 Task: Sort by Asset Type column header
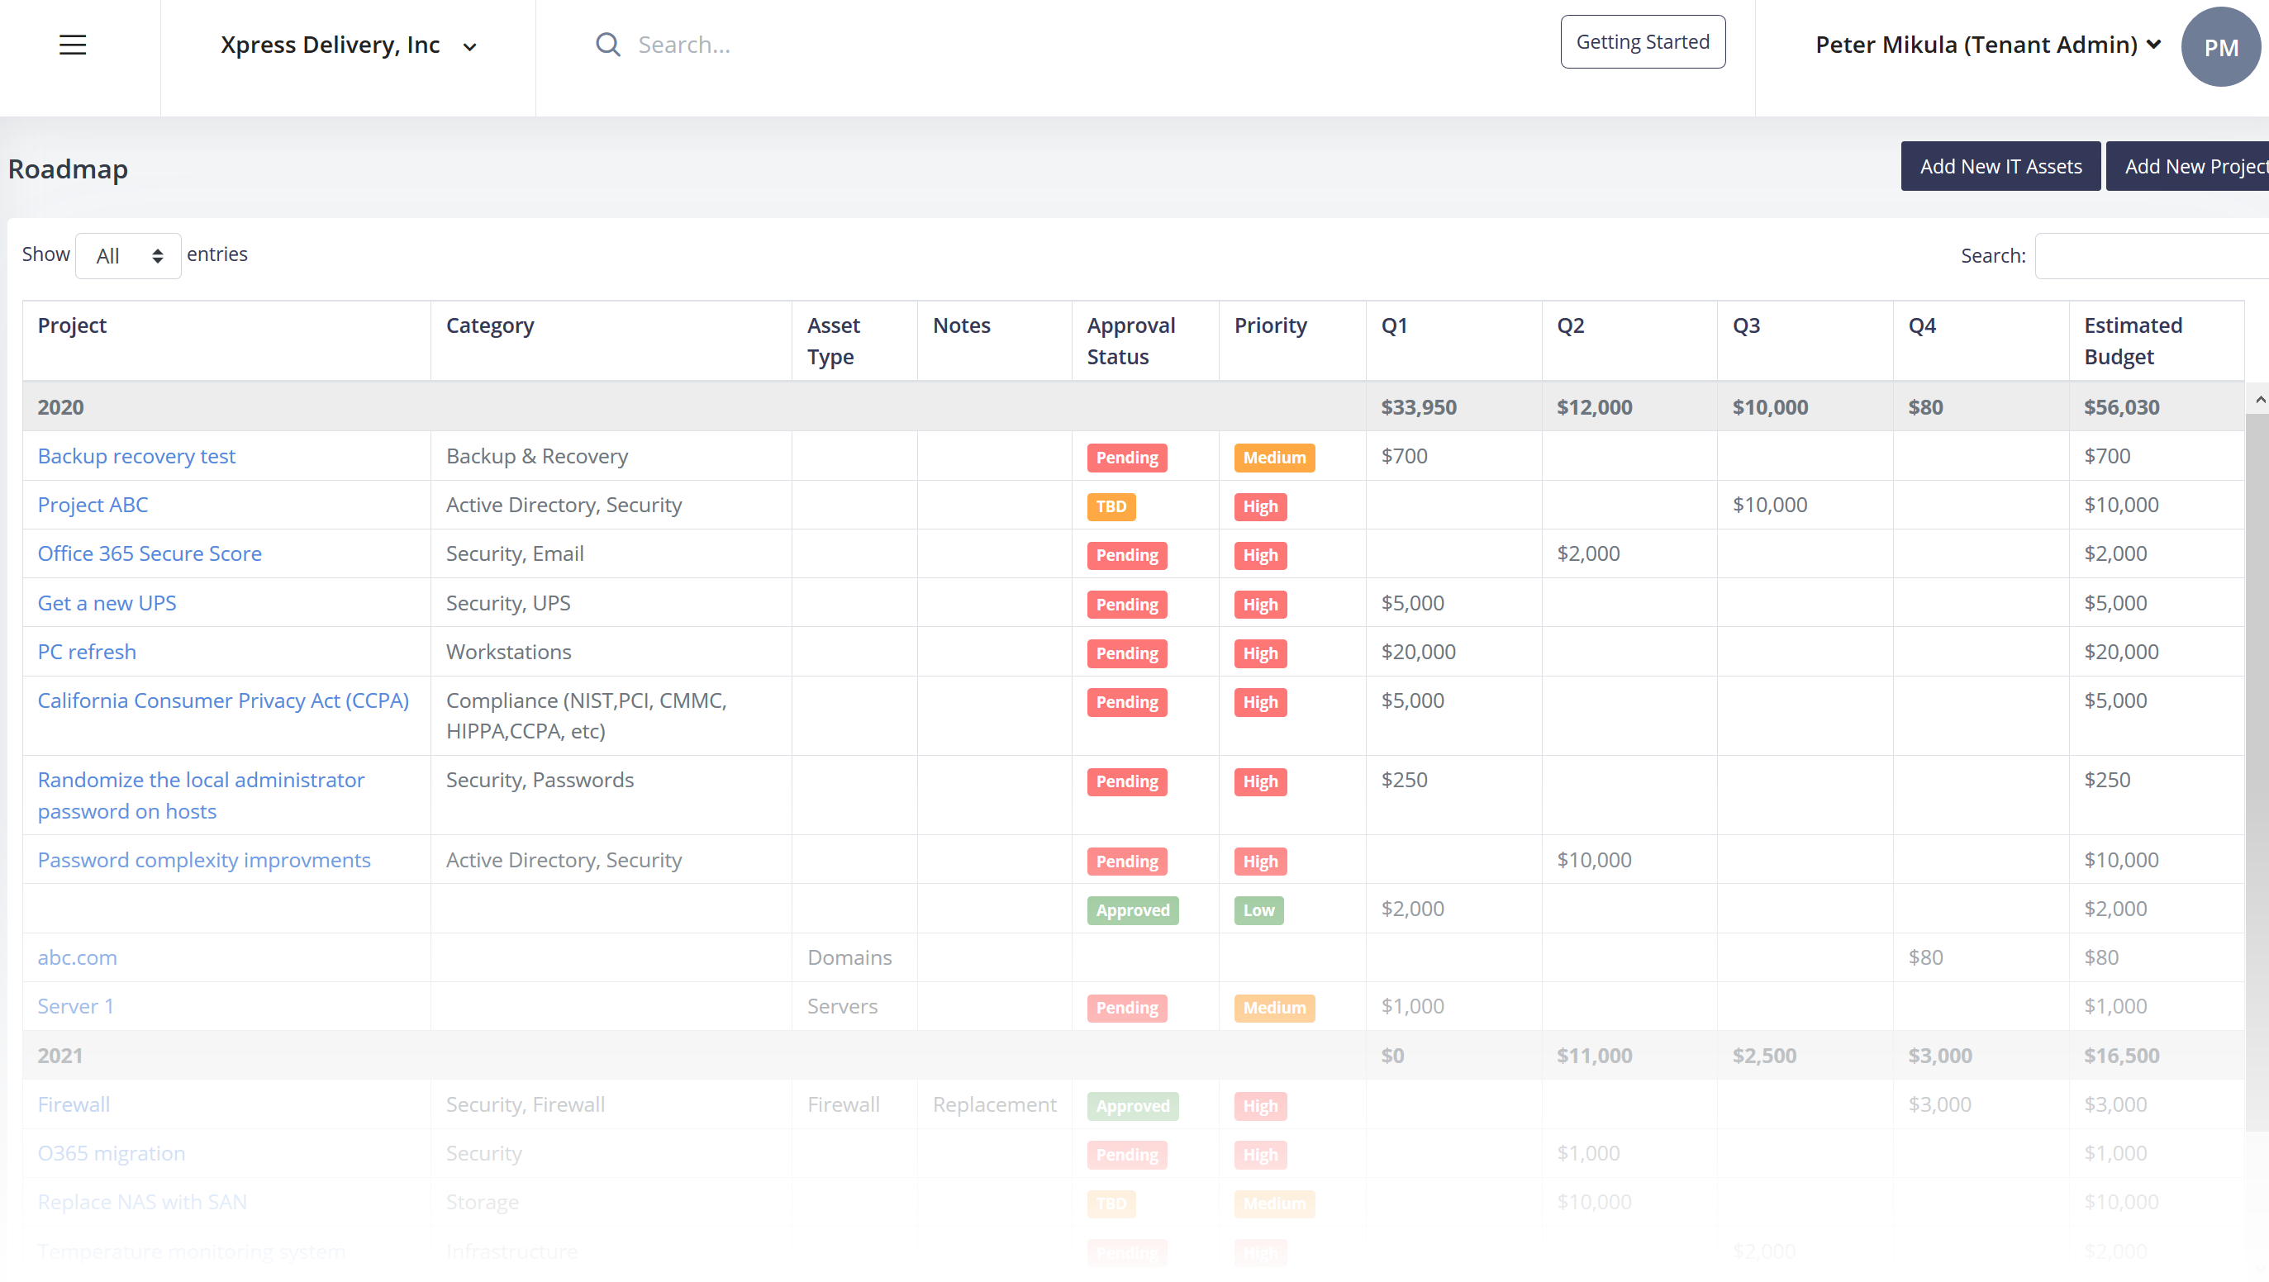pos(854,341)
